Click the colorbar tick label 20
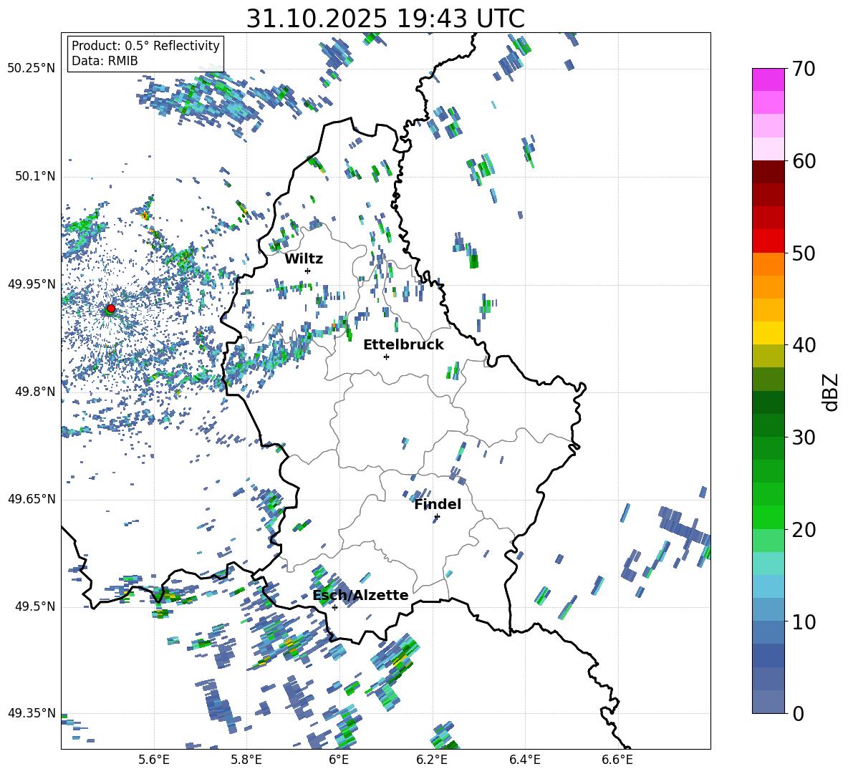 [804, 530]
